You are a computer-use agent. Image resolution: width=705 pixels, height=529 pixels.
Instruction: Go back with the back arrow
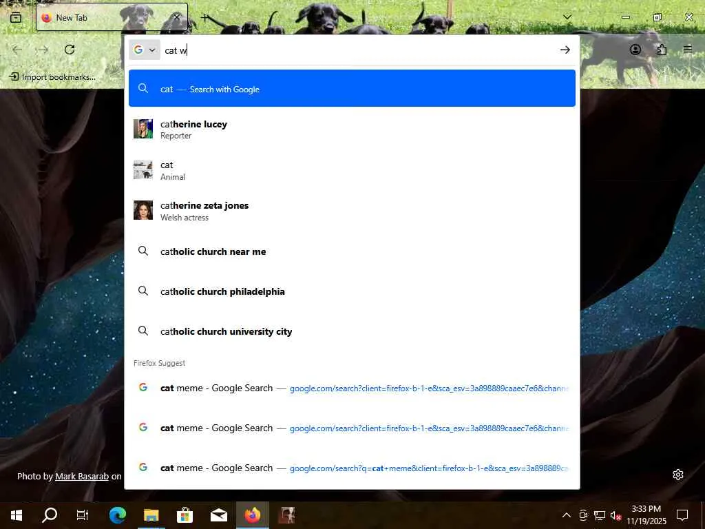(17, 50)
